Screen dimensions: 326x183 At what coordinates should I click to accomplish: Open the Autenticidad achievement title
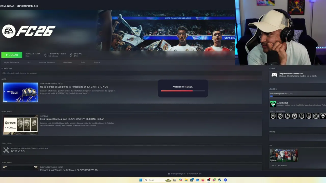tap(282, 103)
